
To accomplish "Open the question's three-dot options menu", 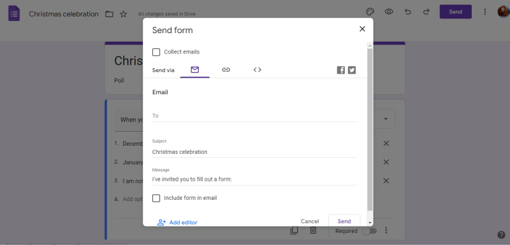I will coord(386,230).
